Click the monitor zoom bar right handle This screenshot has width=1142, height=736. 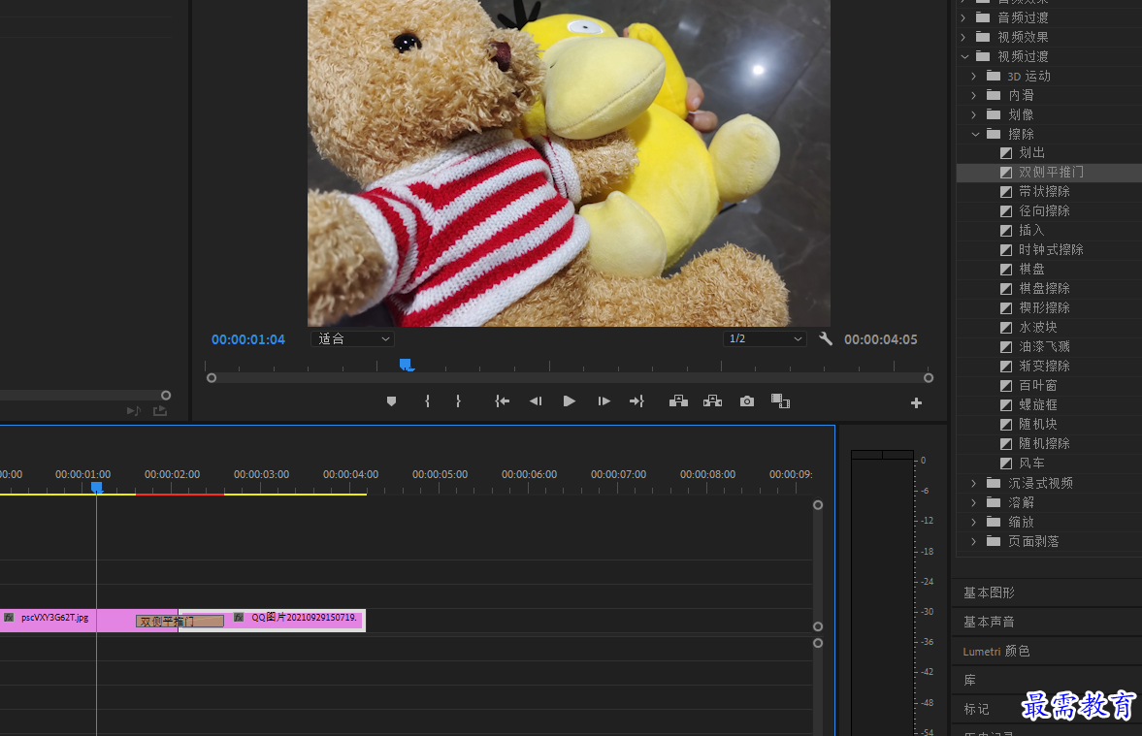[x=928, y=378]
